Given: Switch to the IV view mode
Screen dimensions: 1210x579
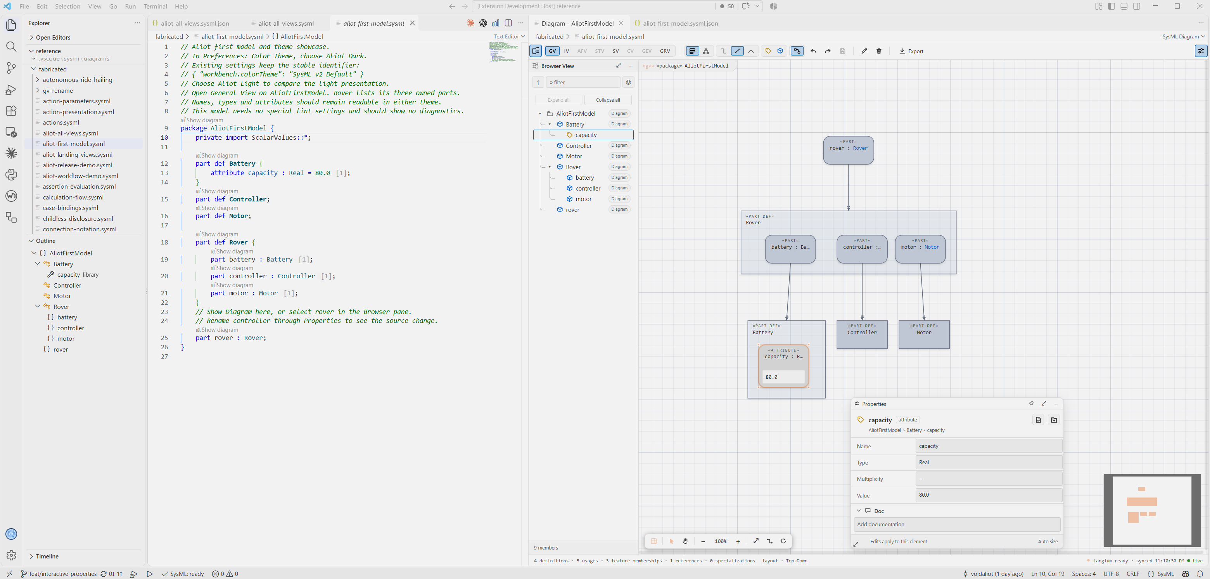Looking at the screenshot, I should click(567, 51).
